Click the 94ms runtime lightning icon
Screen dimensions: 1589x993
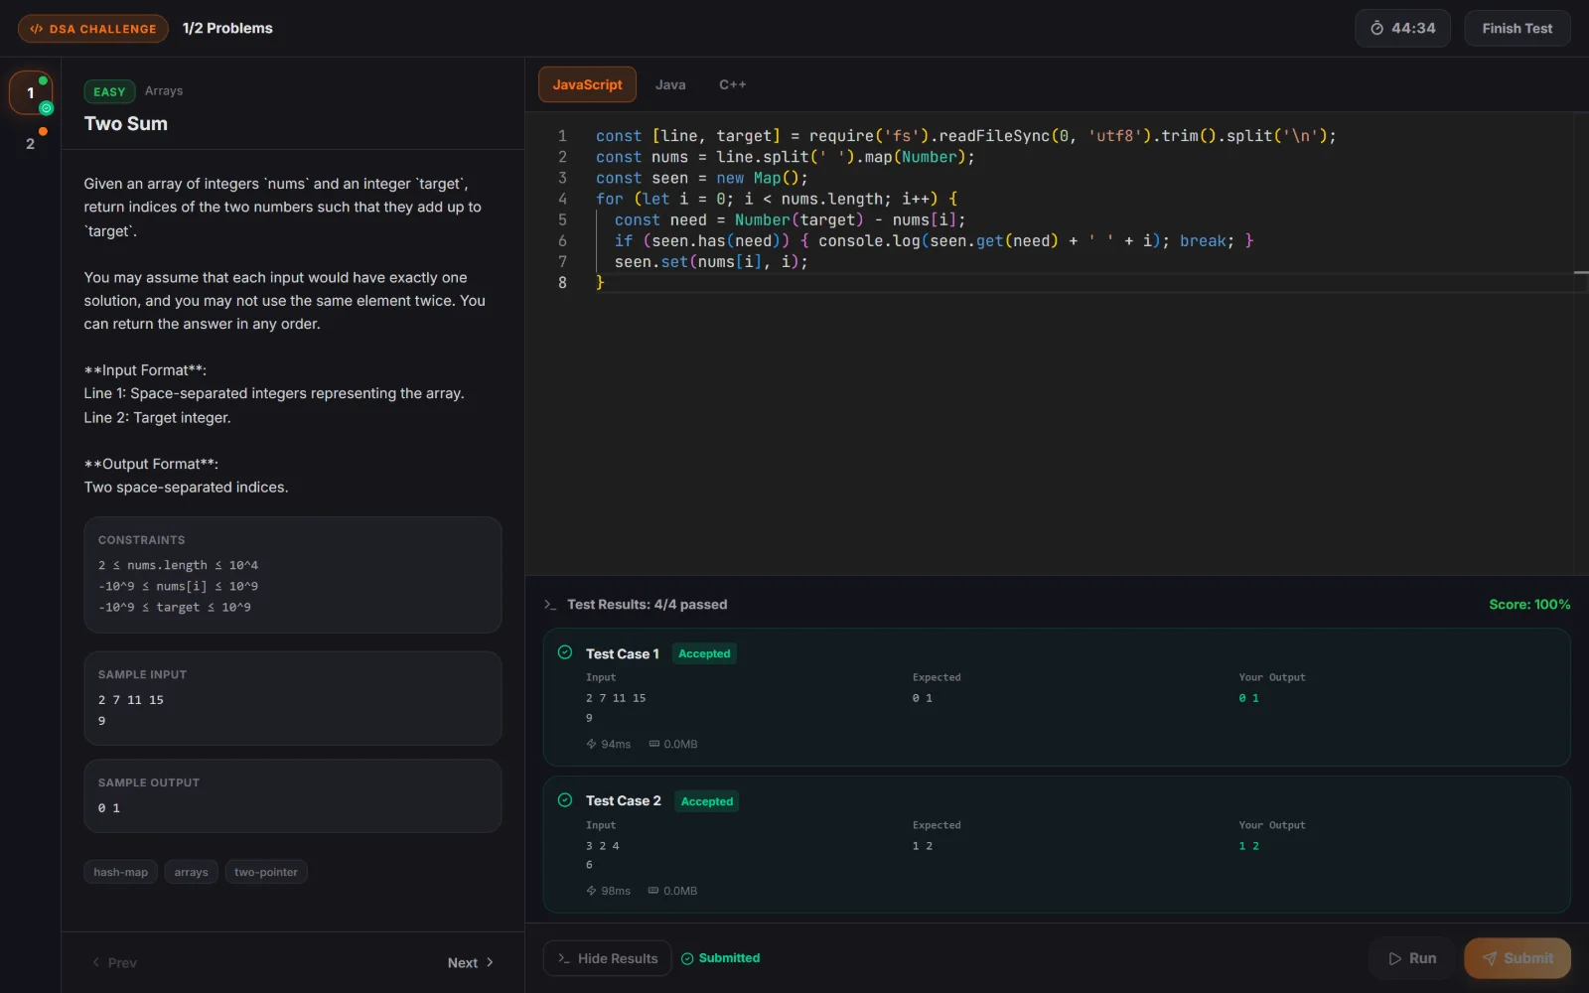tap(591, 744)
